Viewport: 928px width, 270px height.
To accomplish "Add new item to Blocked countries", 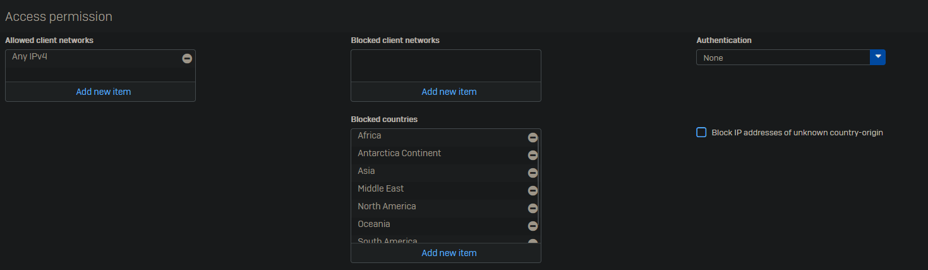I will click(x=449, y=253).
